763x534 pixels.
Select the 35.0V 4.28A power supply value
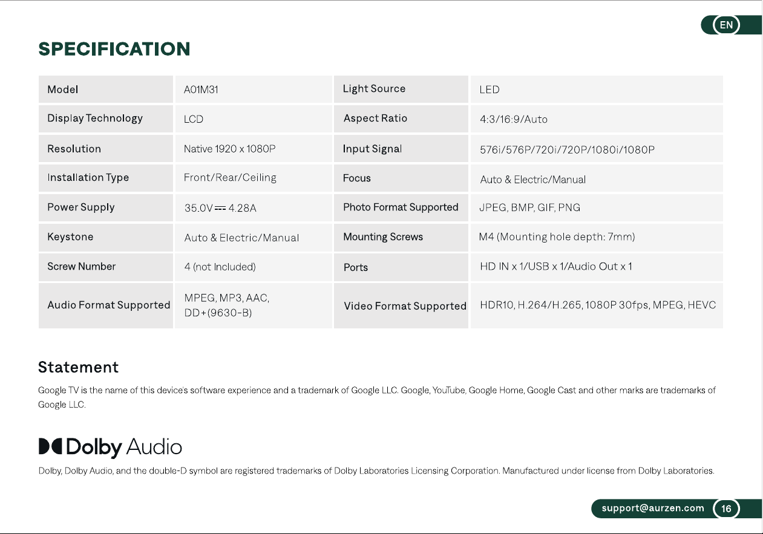pos(220,208)
